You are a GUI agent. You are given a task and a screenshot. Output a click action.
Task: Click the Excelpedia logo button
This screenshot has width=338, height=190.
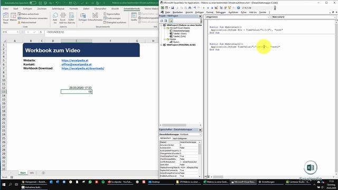click(311, 167)
